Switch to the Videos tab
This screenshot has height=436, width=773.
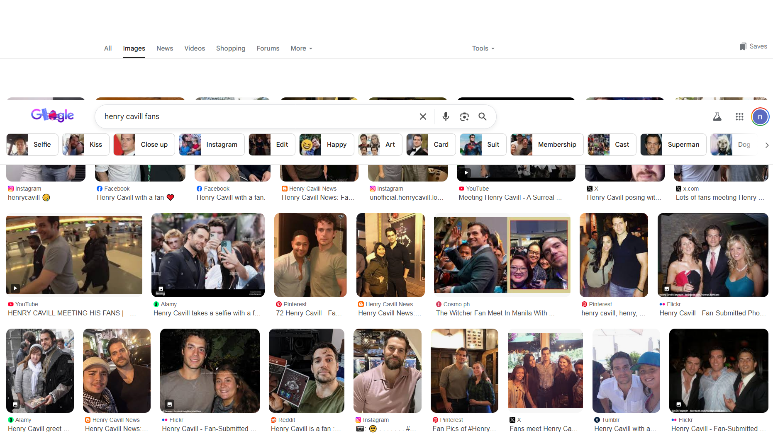pyautogui.click(x=195, y=48)
